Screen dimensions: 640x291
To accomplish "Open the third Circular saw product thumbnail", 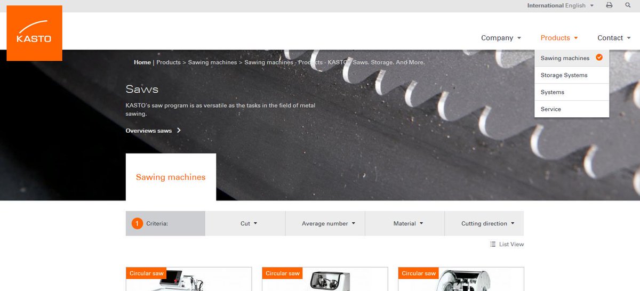I will pyautogui.click(x=461, y=279).
